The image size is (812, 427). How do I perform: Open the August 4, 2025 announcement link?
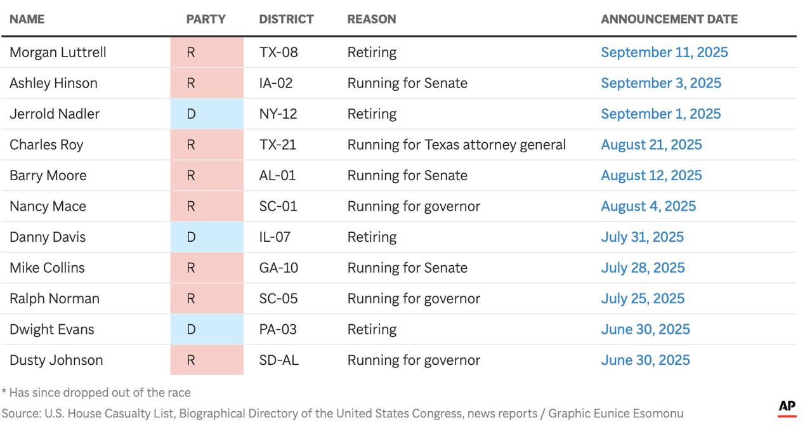(648, 206)
